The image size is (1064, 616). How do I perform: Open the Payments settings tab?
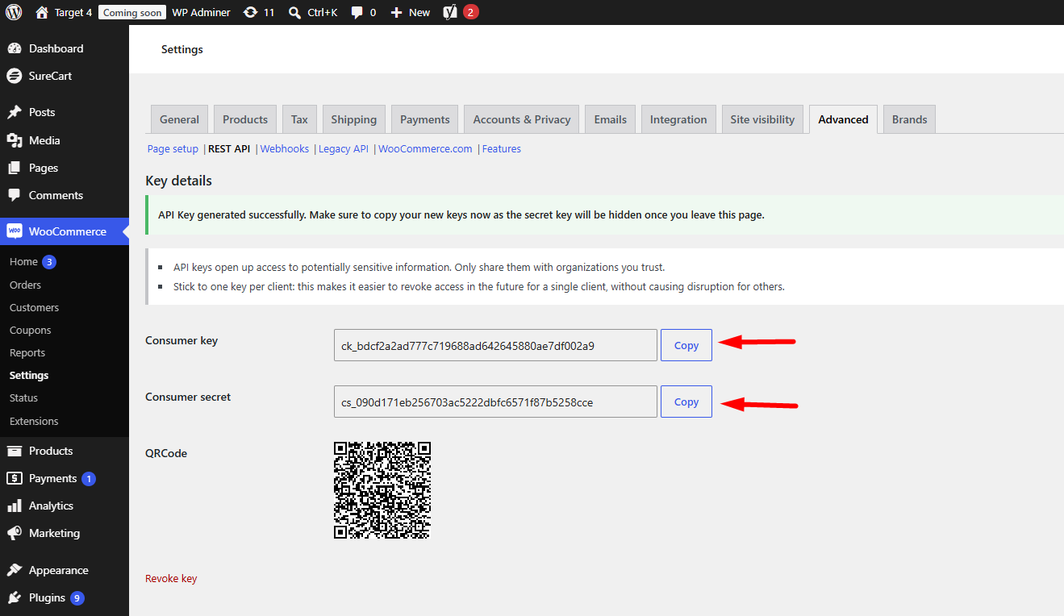[x=424, y=119]
